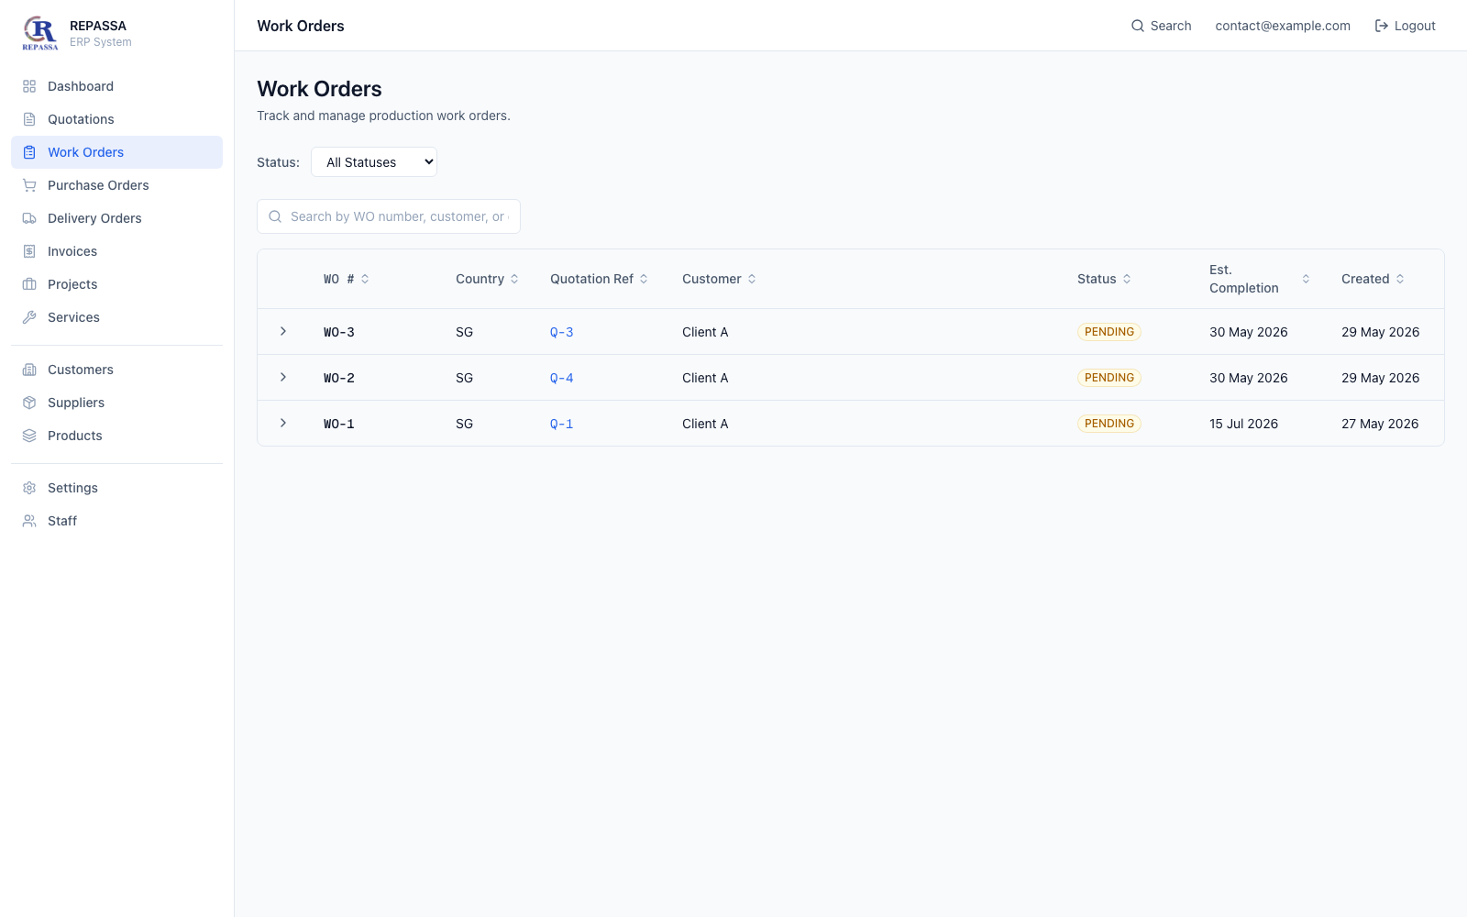Expand the WO-1 row details
Viewport: 1467px width, 917px height.
tap(283, 423)
